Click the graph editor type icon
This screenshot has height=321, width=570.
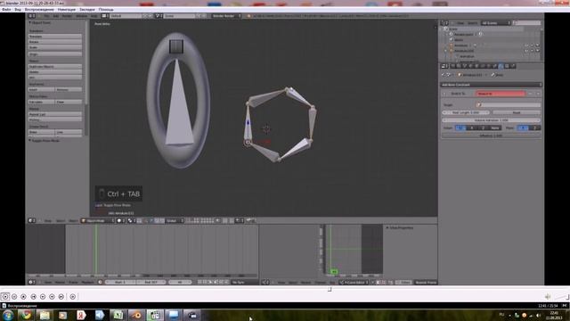[265, 283]
